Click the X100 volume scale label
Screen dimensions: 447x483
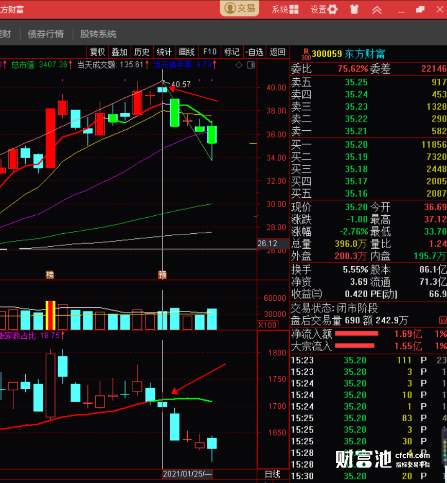(267, 325)
